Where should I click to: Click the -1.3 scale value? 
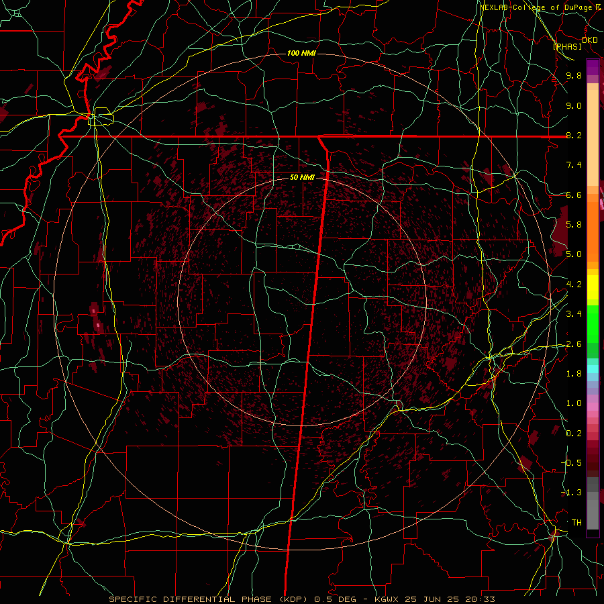pos(572,493)
